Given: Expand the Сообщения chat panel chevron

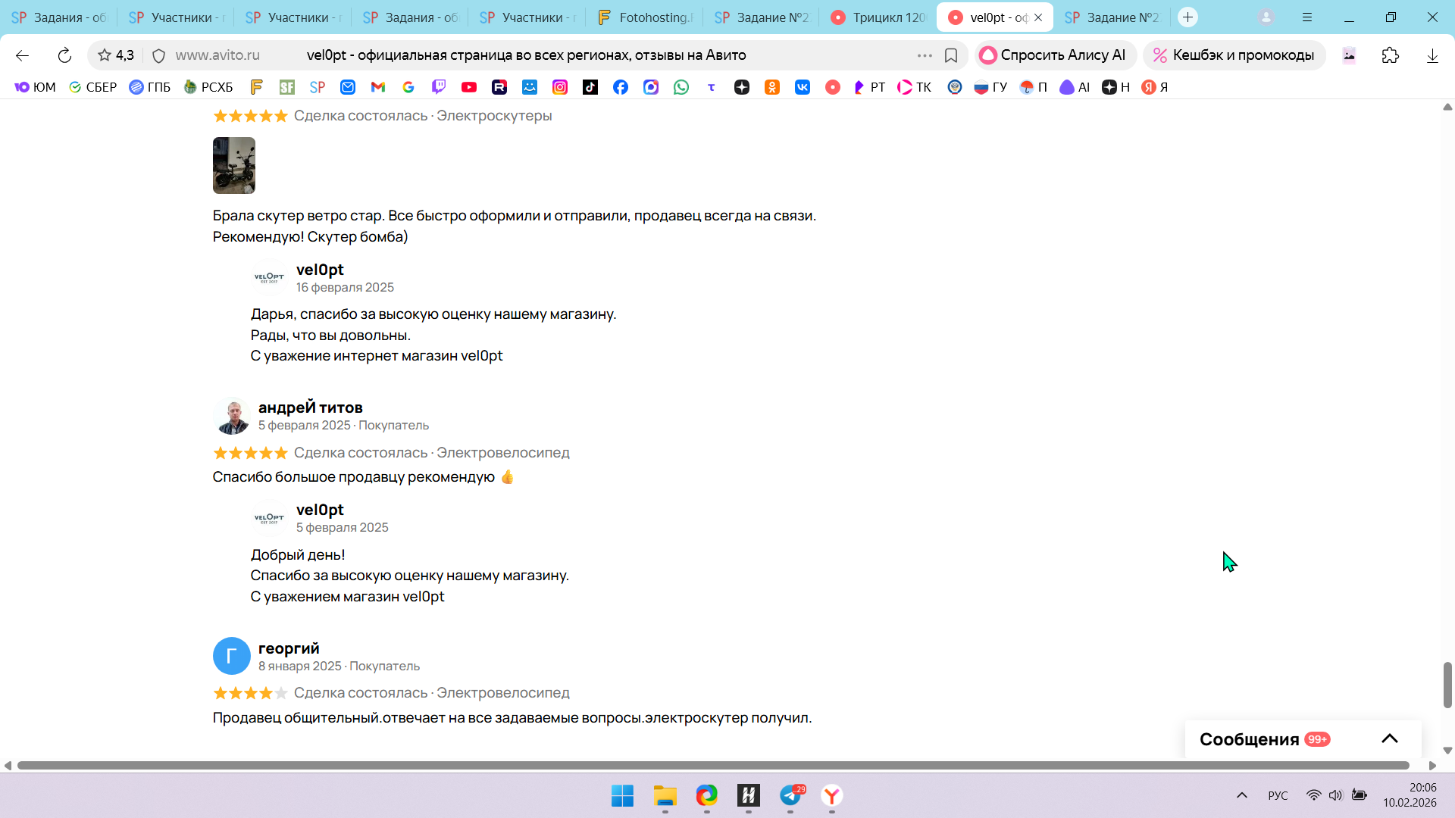Looking at the screenshot, I should pos(1390,738).
